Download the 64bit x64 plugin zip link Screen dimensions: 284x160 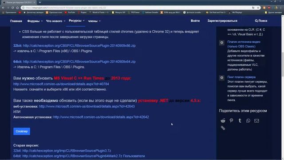pos(79,62)
